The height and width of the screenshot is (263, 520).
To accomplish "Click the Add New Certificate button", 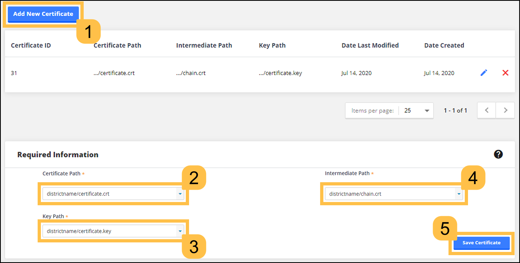I will 43,14.
